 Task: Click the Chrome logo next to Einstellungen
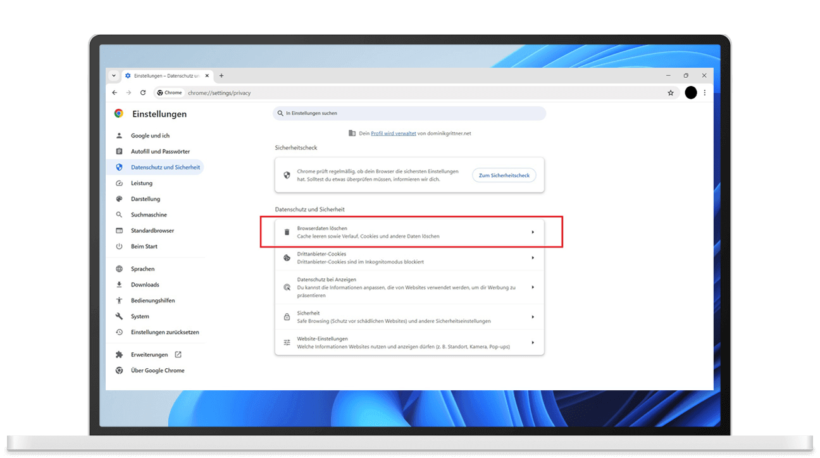pos(119,114)
